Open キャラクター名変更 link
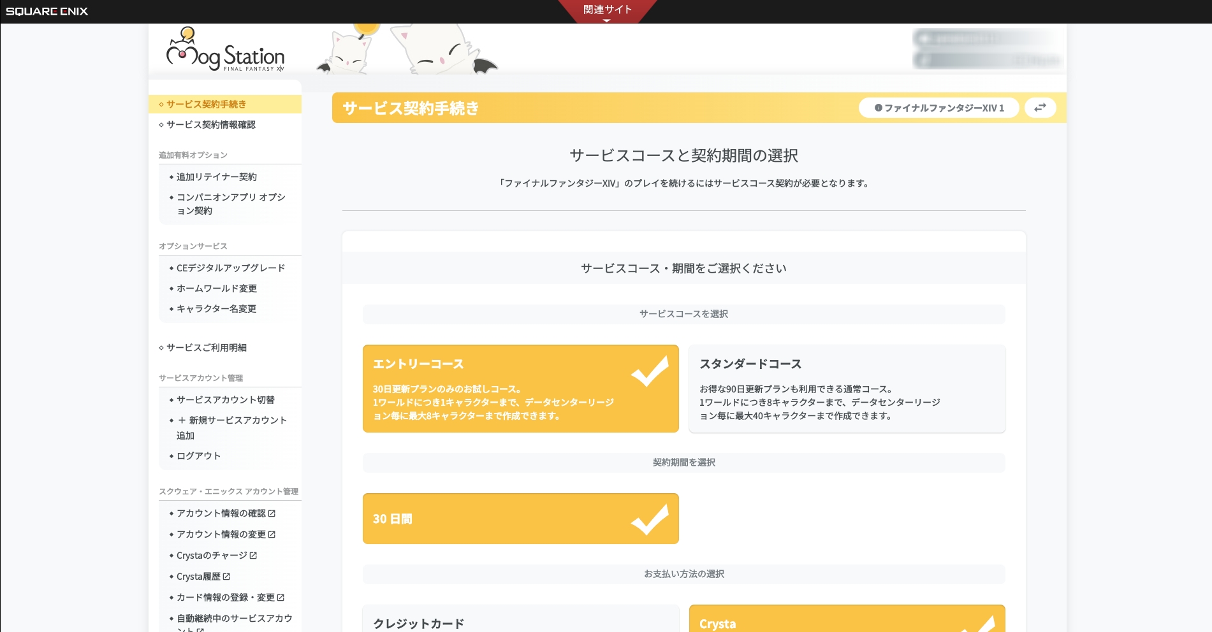This screenshot has height=632, width=1212. (216, 308)
